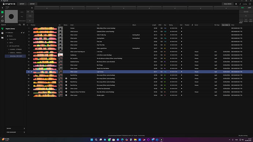Open Windows Start button in taskbar
The image size is (253, 142).
92,140
